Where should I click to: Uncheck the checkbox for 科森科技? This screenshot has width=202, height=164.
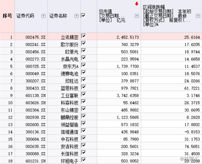click(x=83, y=102)
